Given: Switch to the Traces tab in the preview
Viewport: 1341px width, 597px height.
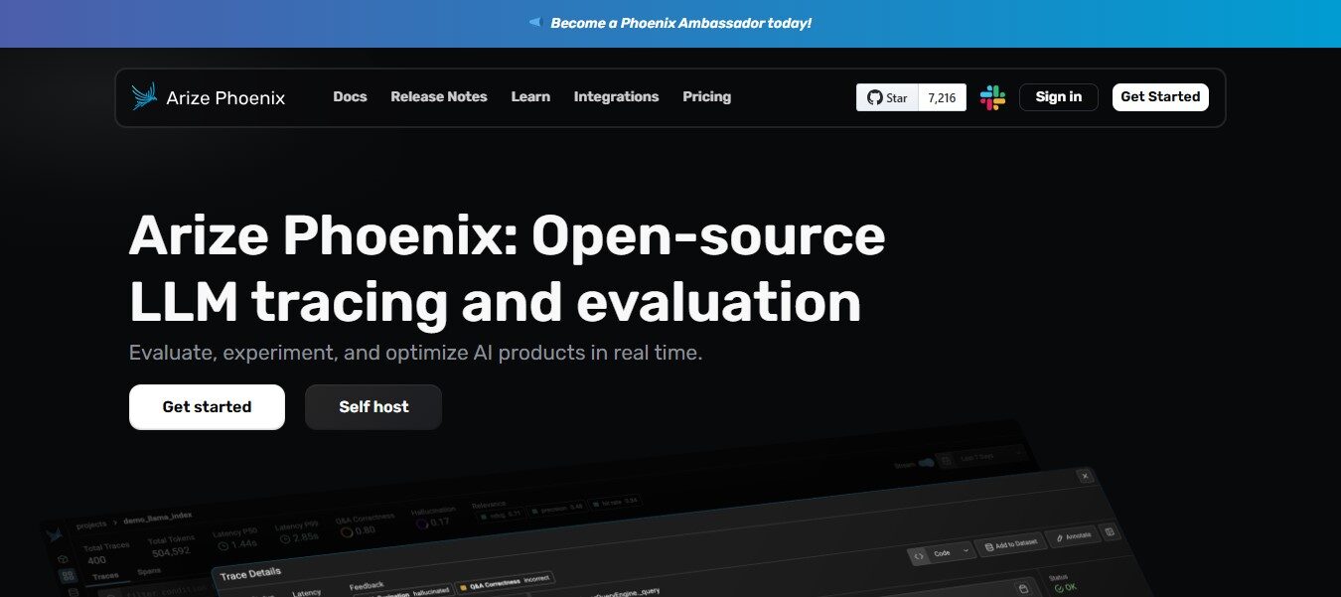Looking at the screenshot, I should pyautogui.click(x=105, y=576).
